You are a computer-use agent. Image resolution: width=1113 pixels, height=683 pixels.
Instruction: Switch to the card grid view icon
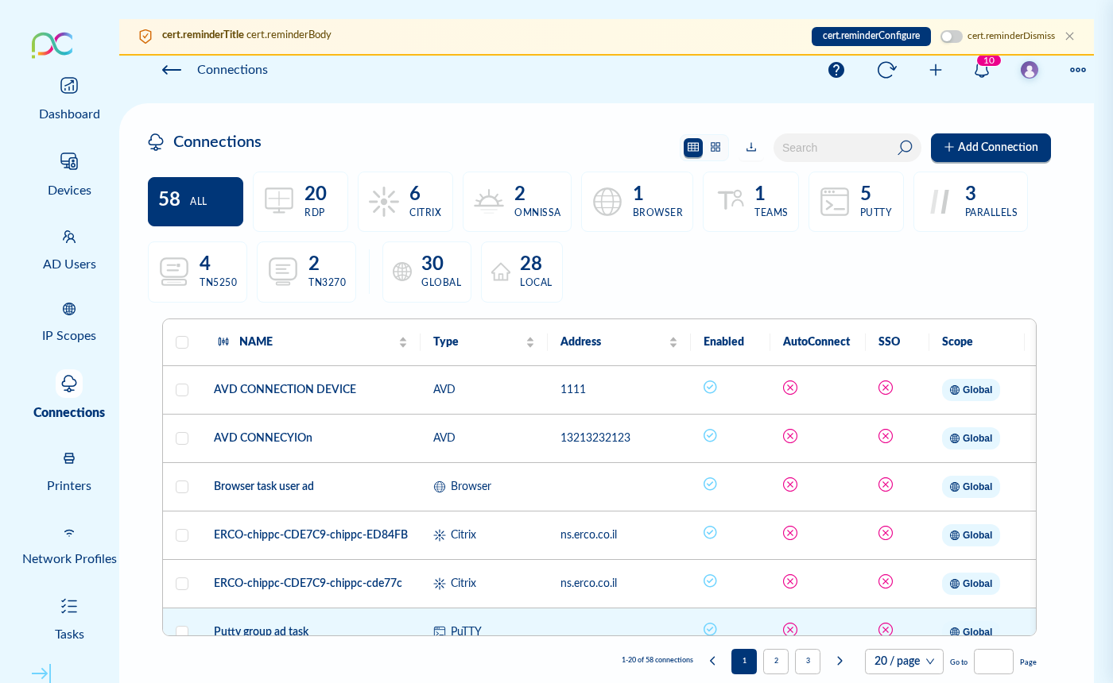[x=715, y=147]
